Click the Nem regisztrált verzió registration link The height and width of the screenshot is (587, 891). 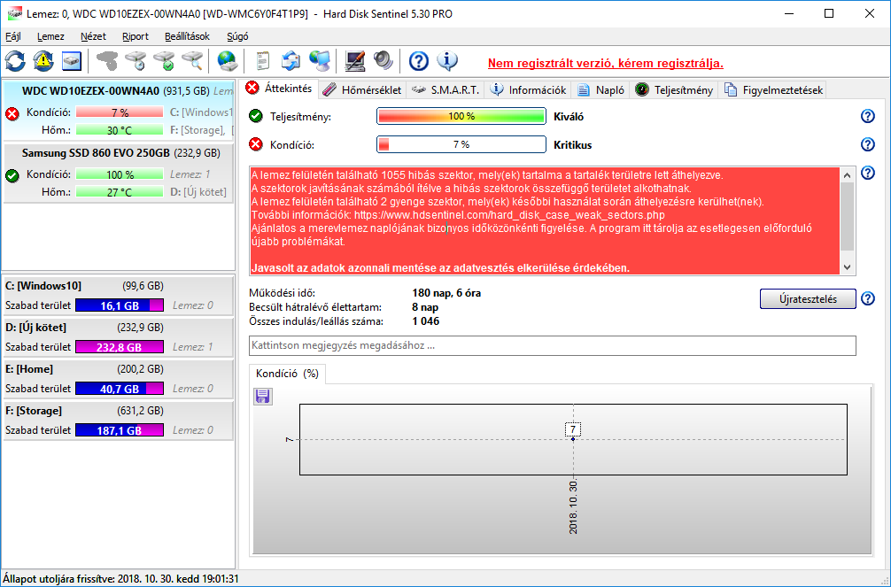click(x=605, y=63)
